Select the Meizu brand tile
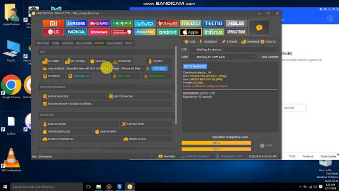339x191 pixels. pos(191,23)
